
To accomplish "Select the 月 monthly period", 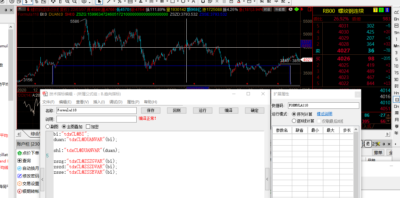I will click(397, 119).
